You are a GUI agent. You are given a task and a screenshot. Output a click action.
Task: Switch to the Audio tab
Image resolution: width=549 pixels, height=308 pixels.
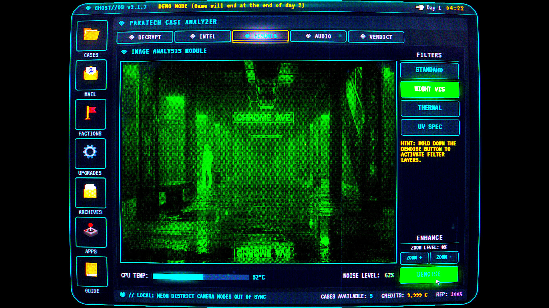coord(318,37)
